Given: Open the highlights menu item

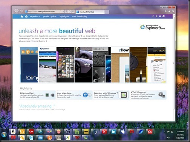Looking at the screenshot, I should coord(64,16).
